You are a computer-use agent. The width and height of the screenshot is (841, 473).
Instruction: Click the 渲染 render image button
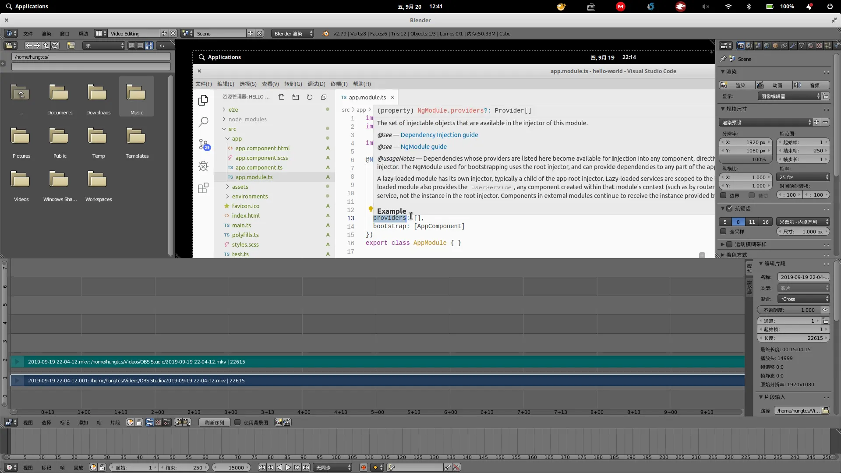coord(736,85)
